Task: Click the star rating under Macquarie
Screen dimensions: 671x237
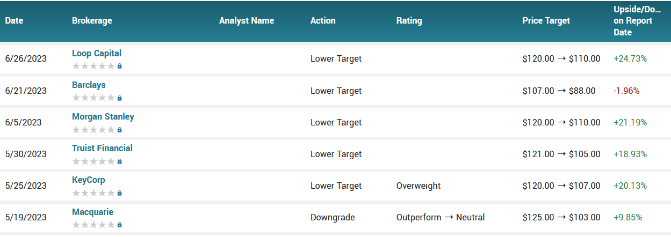Action: (93, 225)
